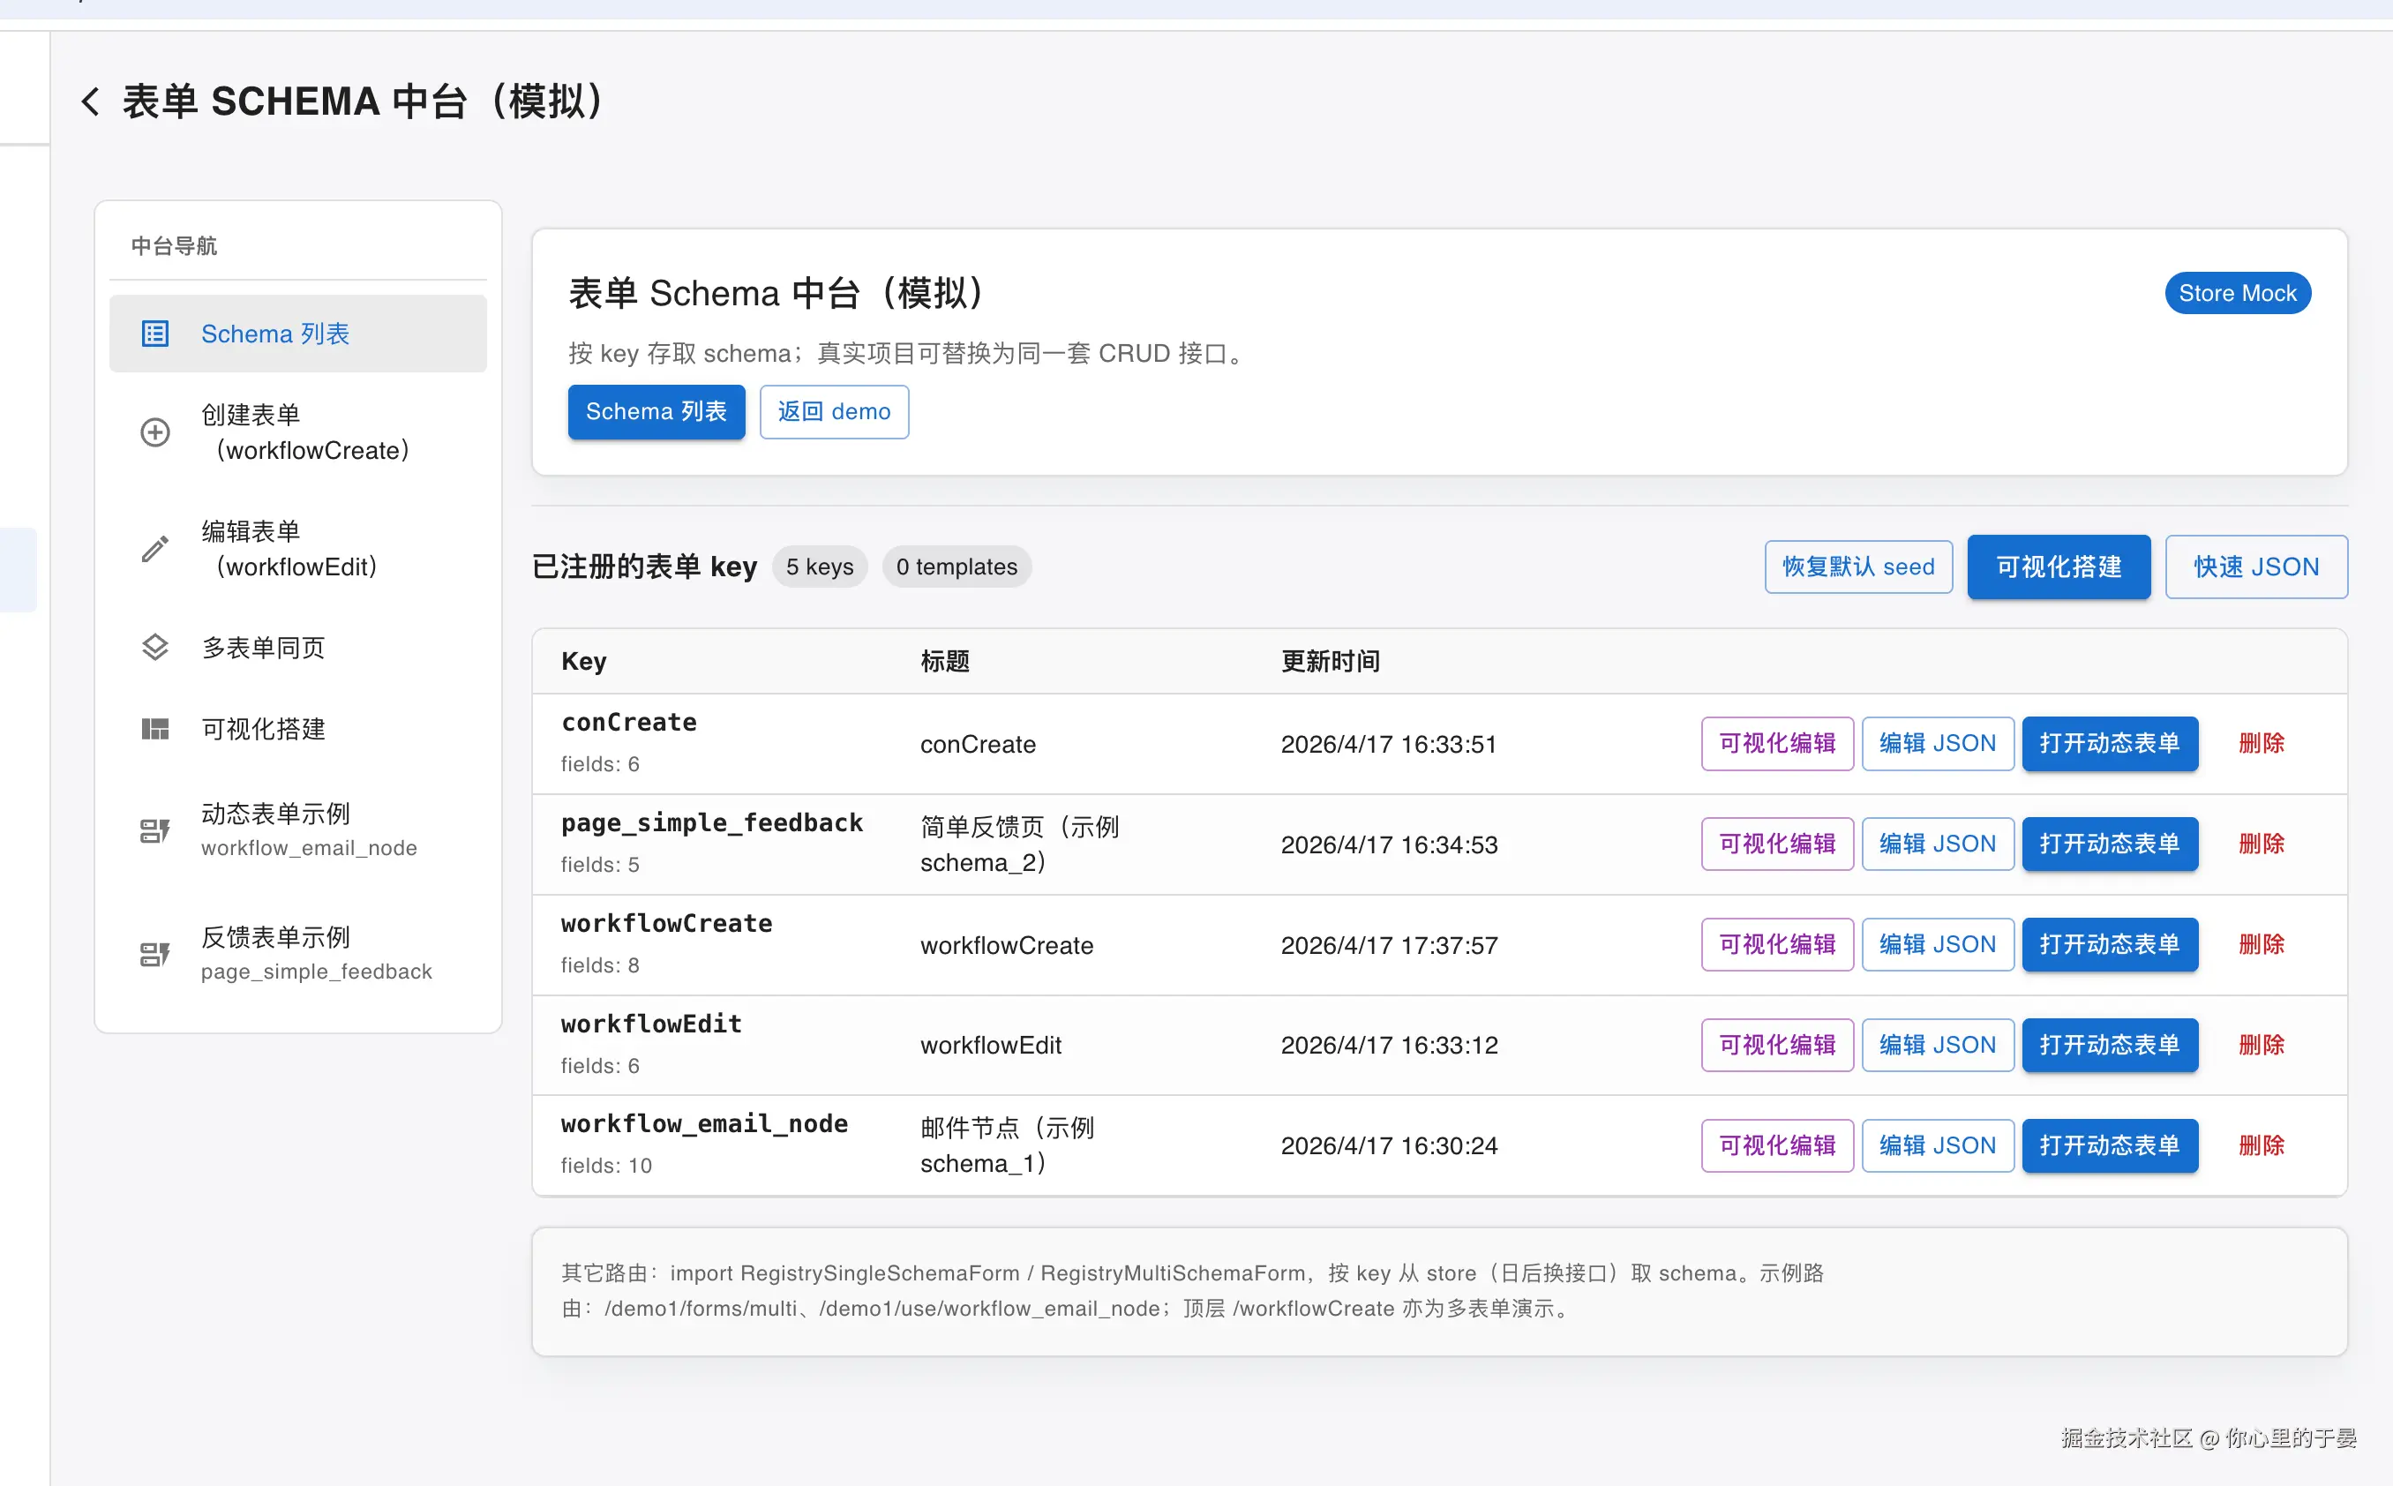Click the 标题 column header

945,662
